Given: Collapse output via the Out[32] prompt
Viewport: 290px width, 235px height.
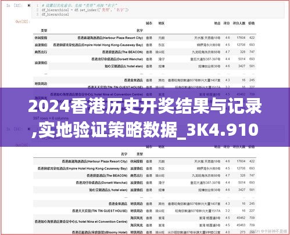Looking at the screenshot, I should tap(23, 21).
